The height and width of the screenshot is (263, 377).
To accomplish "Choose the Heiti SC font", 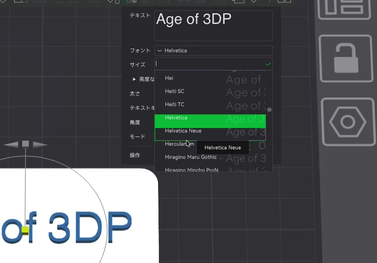I will click(x=210, y=91).
